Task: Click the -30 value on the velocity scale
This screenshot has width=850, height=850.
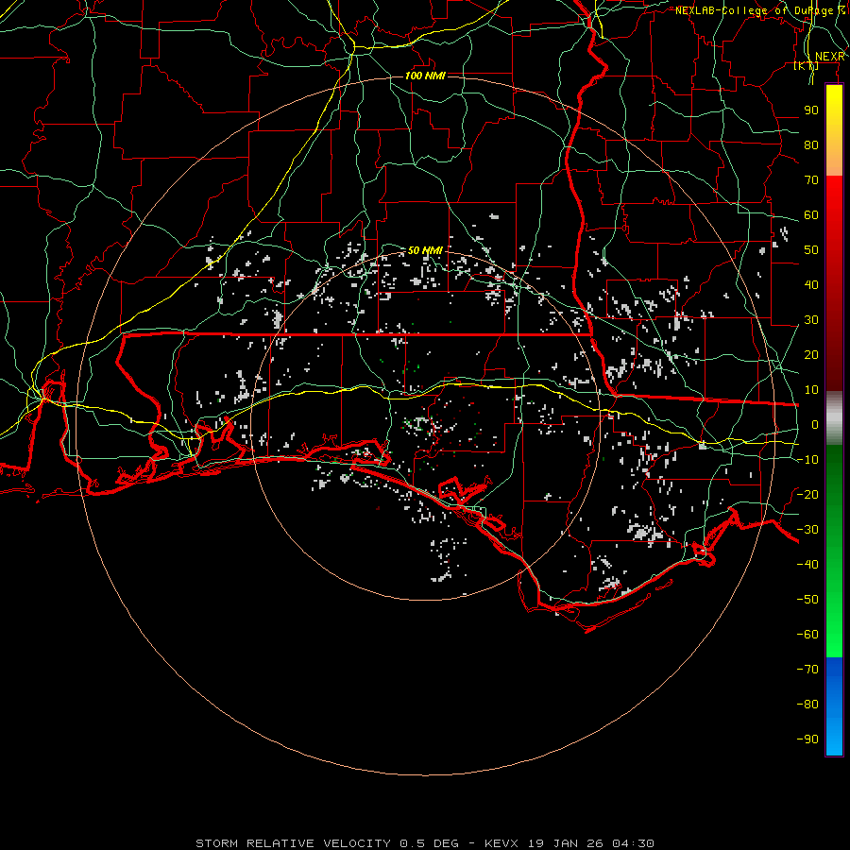Action: 807,530
